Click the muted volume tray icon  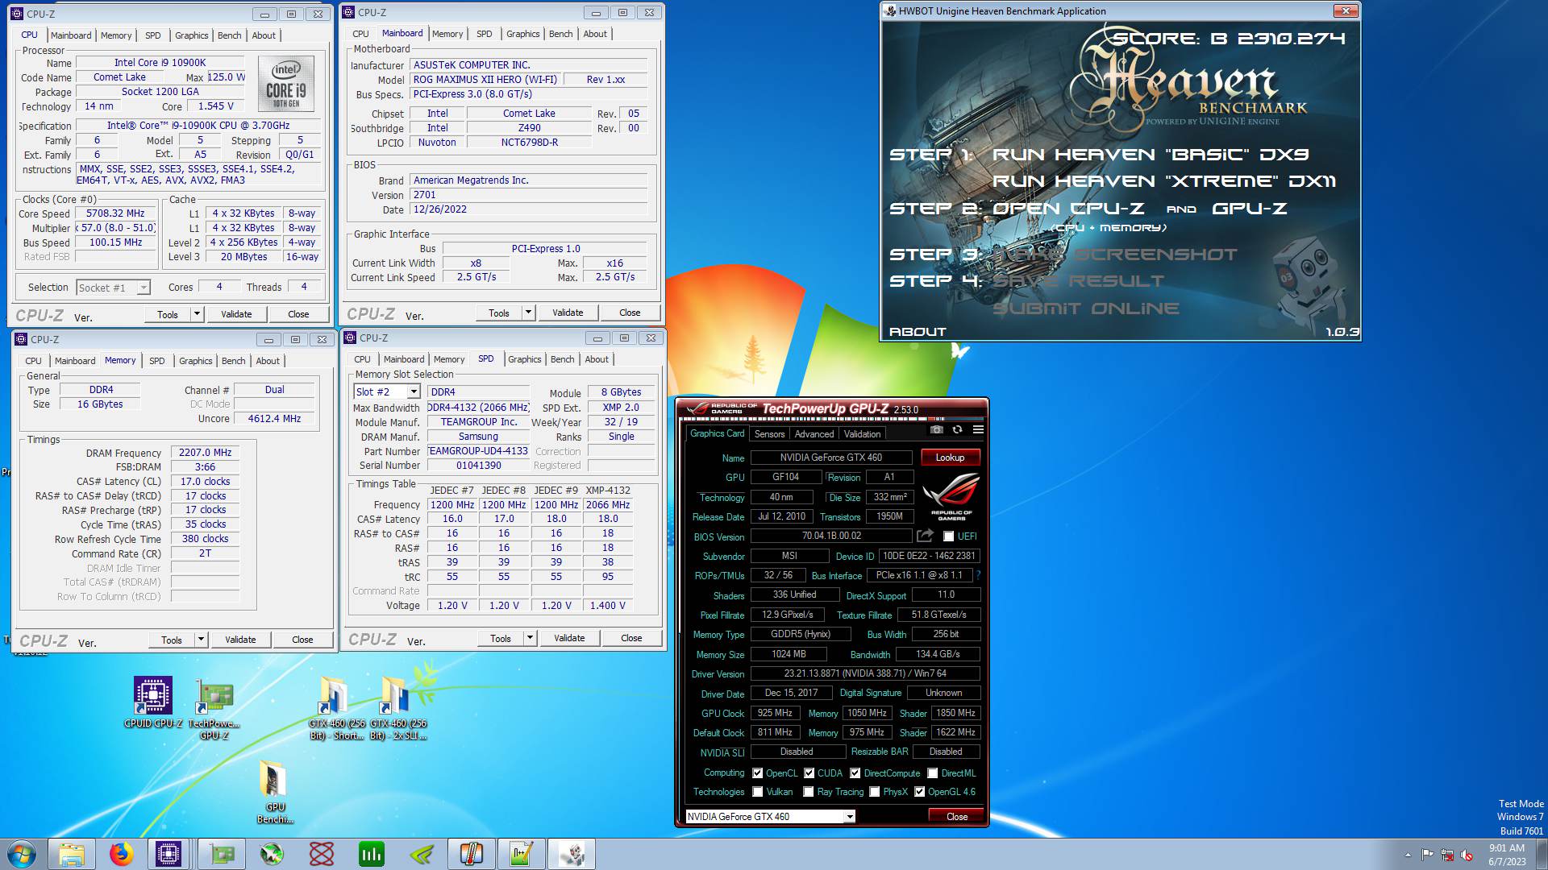click(1467, 855)
